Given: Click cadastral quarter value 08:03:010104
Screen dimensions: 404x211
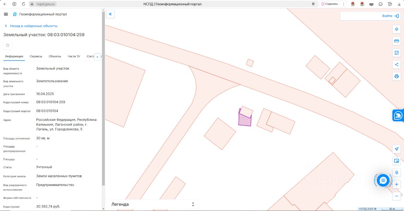Looking at the screenshot, I should point(47,111).
